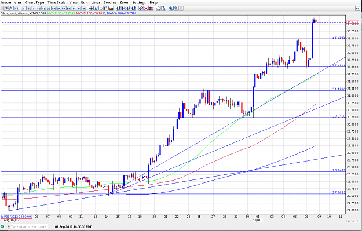
Task: Click the green volume bars study icon
Action: click(x=111, y=9)
